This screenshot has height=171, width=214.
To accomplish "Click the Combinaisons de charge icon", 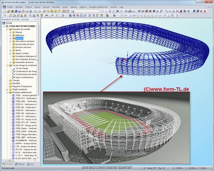I will tap(13, 71).
